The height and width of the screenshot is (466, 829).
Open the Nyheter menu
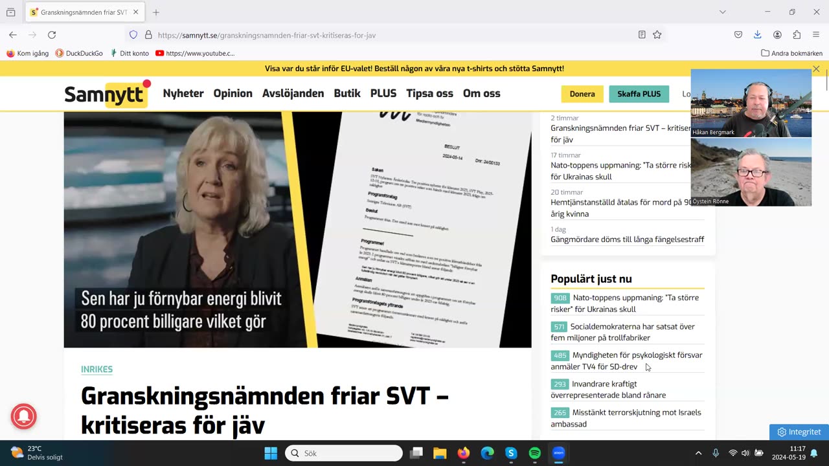coord(183,93)
